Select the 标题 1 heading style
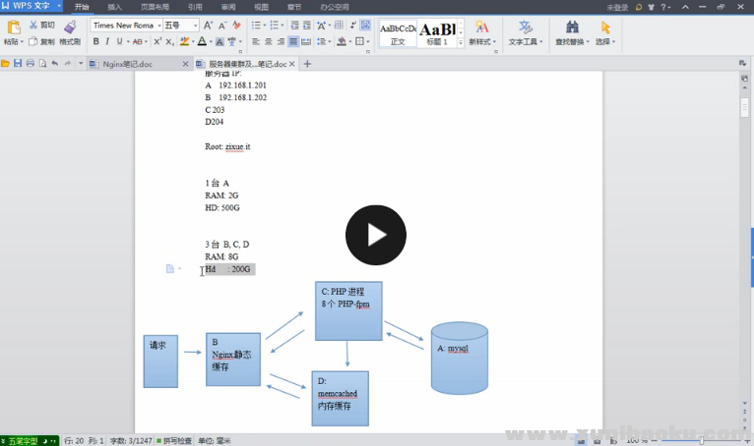The height and width of the screenshot is (446, 754). pyautogui.click(x=438, y=33)
